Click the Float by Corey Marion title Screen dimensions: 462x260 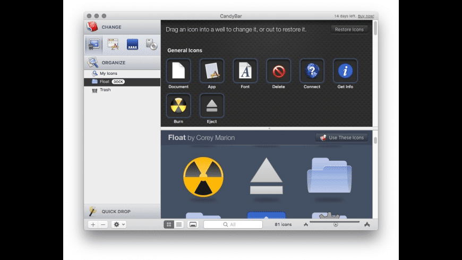pyautogui.click(x=201, y=137)
